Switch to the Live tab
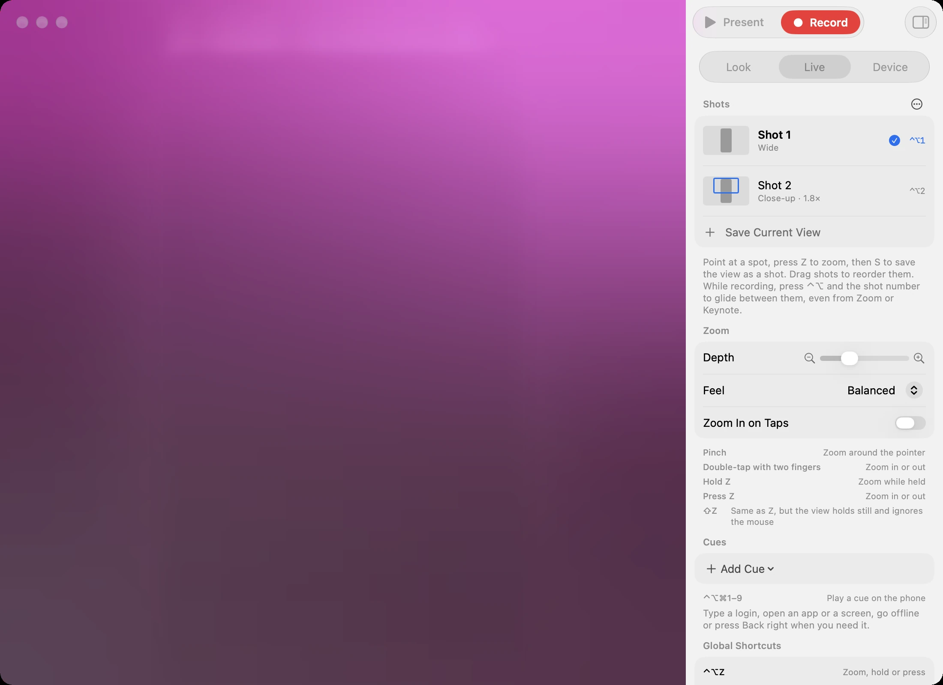 click(814, 67)
